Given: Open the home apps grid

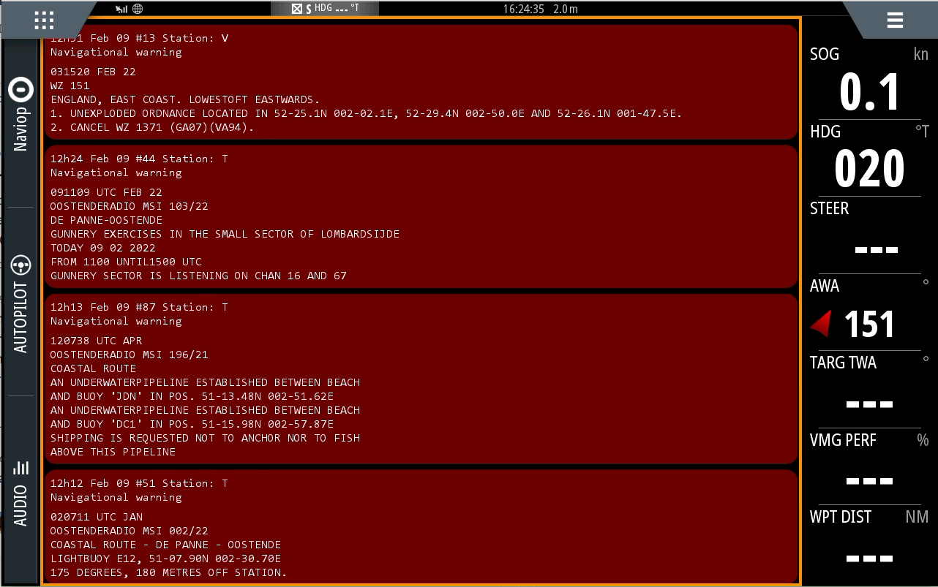Looking at the screenshot, I should pos(45,19).
